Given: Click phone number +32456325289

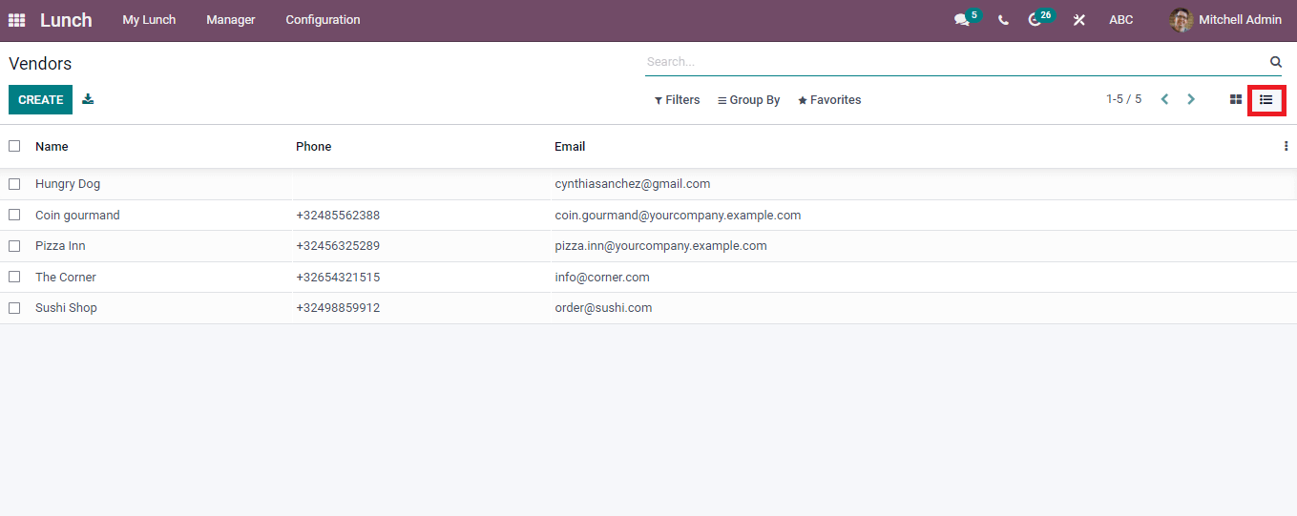Looking at the screenshot, I should (338, 246).
